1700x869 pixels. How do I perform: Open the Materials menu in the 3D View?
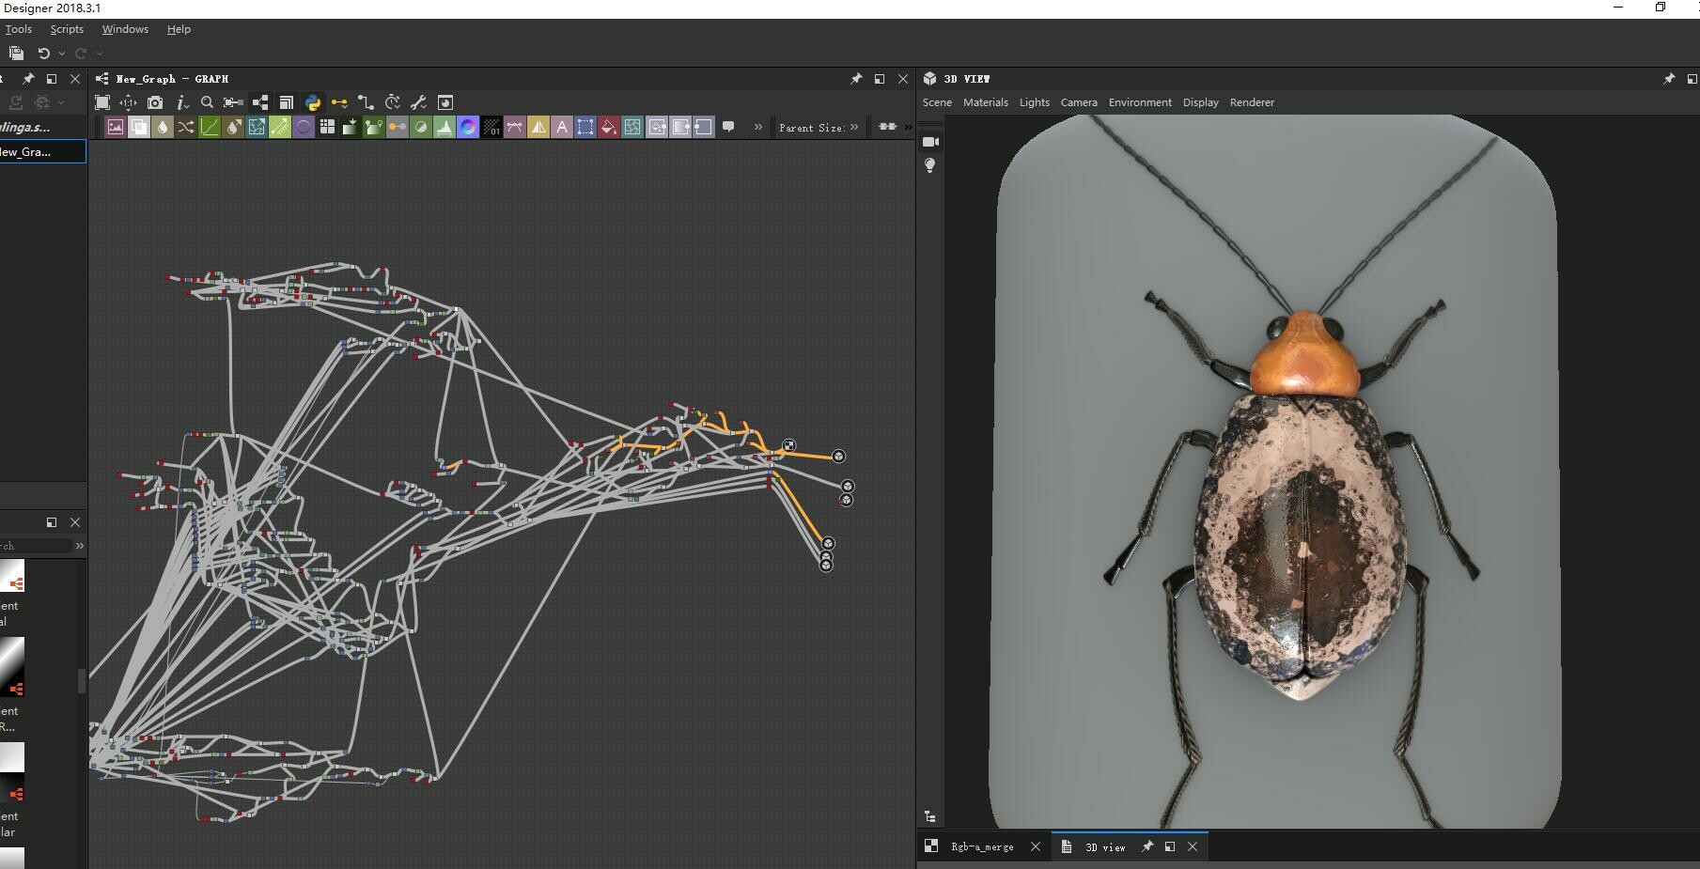tap(986, 102)
